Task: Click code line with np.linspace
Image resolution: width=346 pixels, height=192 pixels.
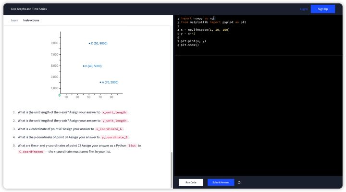Action: point(205,30)
